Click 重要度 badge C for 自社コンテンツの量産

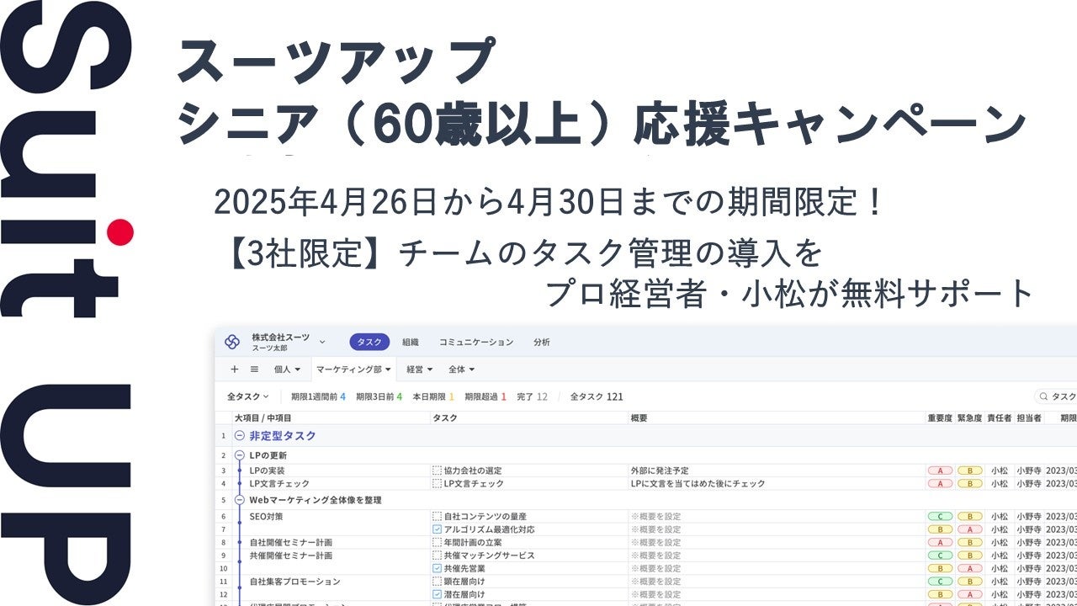[940, 516]
